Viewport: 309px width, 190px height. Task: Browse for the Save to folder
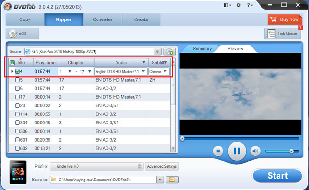coord(172,180)
